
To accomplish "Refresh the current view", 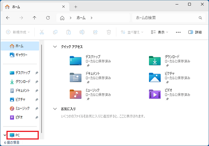I will tap(48, 18).
